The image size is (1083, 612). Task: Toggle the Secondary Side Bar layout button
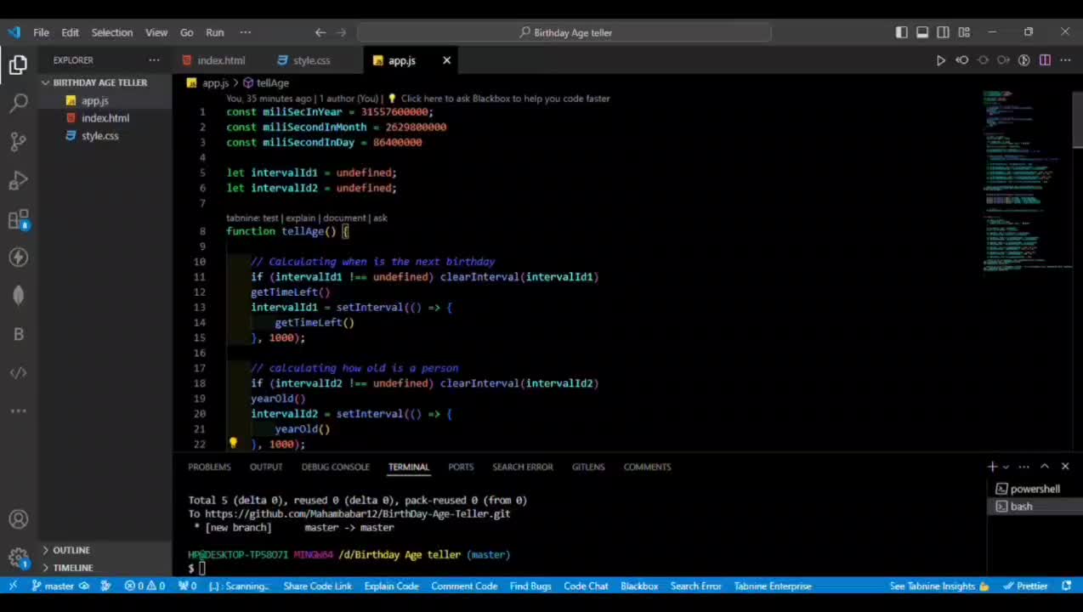tap(943, 32)
